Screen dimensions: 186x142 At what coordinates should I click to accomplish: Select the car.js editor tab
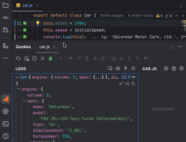tap(27, 6)
